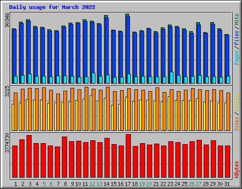The height and width of the screenshot is (189, 242).
Task: Click weekend day 13 on the x-axis
Action: pyautogui.click(x=99, y=184)
